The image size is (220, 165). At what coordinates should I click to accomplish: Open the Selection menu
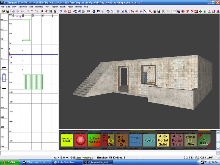(x=23, y=7)
